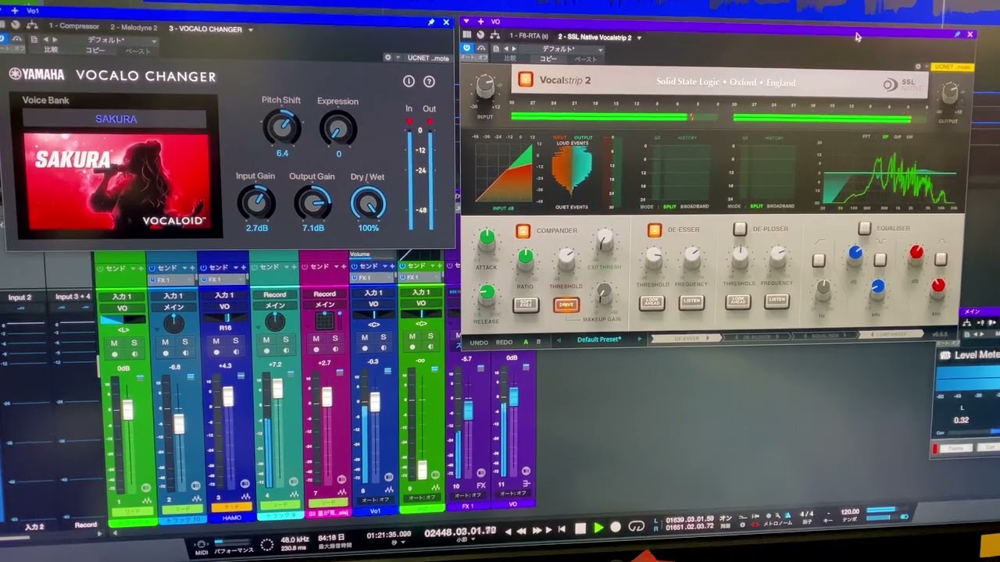Open Voice Bank SAKURA selector
Viewport: 1000px width, 562px height.
click(x=116, y=119)
